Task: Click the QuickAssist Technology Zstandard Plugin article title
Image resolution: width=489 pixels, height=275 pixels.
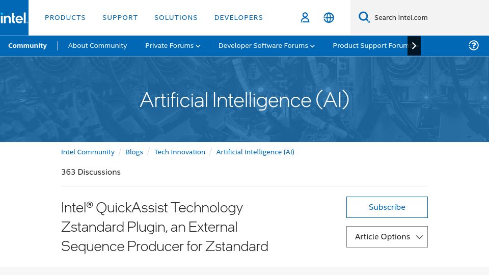Action: click(x=165, y=227)
